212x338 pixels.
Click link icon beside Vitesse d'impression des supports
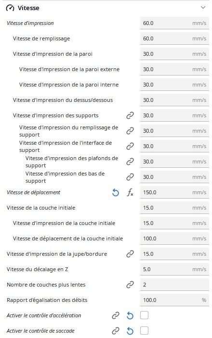(130, 115)
